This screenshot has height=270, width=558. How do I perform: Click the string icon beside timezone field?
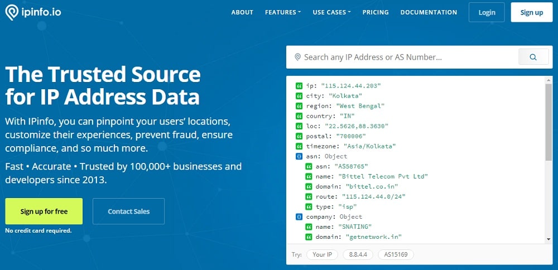click(299, 146)
